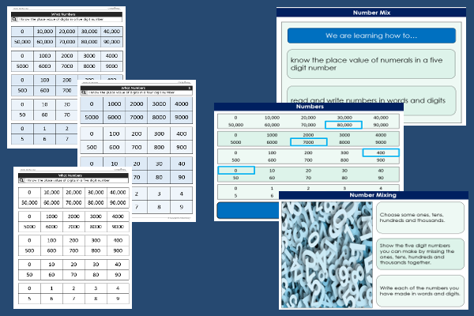Click 90,000 in the Numbers slide

pyautogui.click(x=381, y=125)
